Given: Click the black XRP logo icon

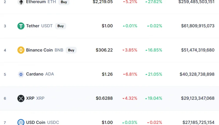Looking at the screenshot, I should coord(21,98).
